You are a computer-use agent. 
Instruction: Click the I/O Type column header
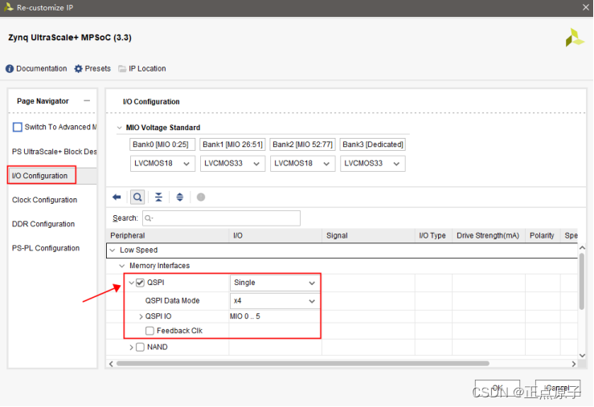pos(434,236)
